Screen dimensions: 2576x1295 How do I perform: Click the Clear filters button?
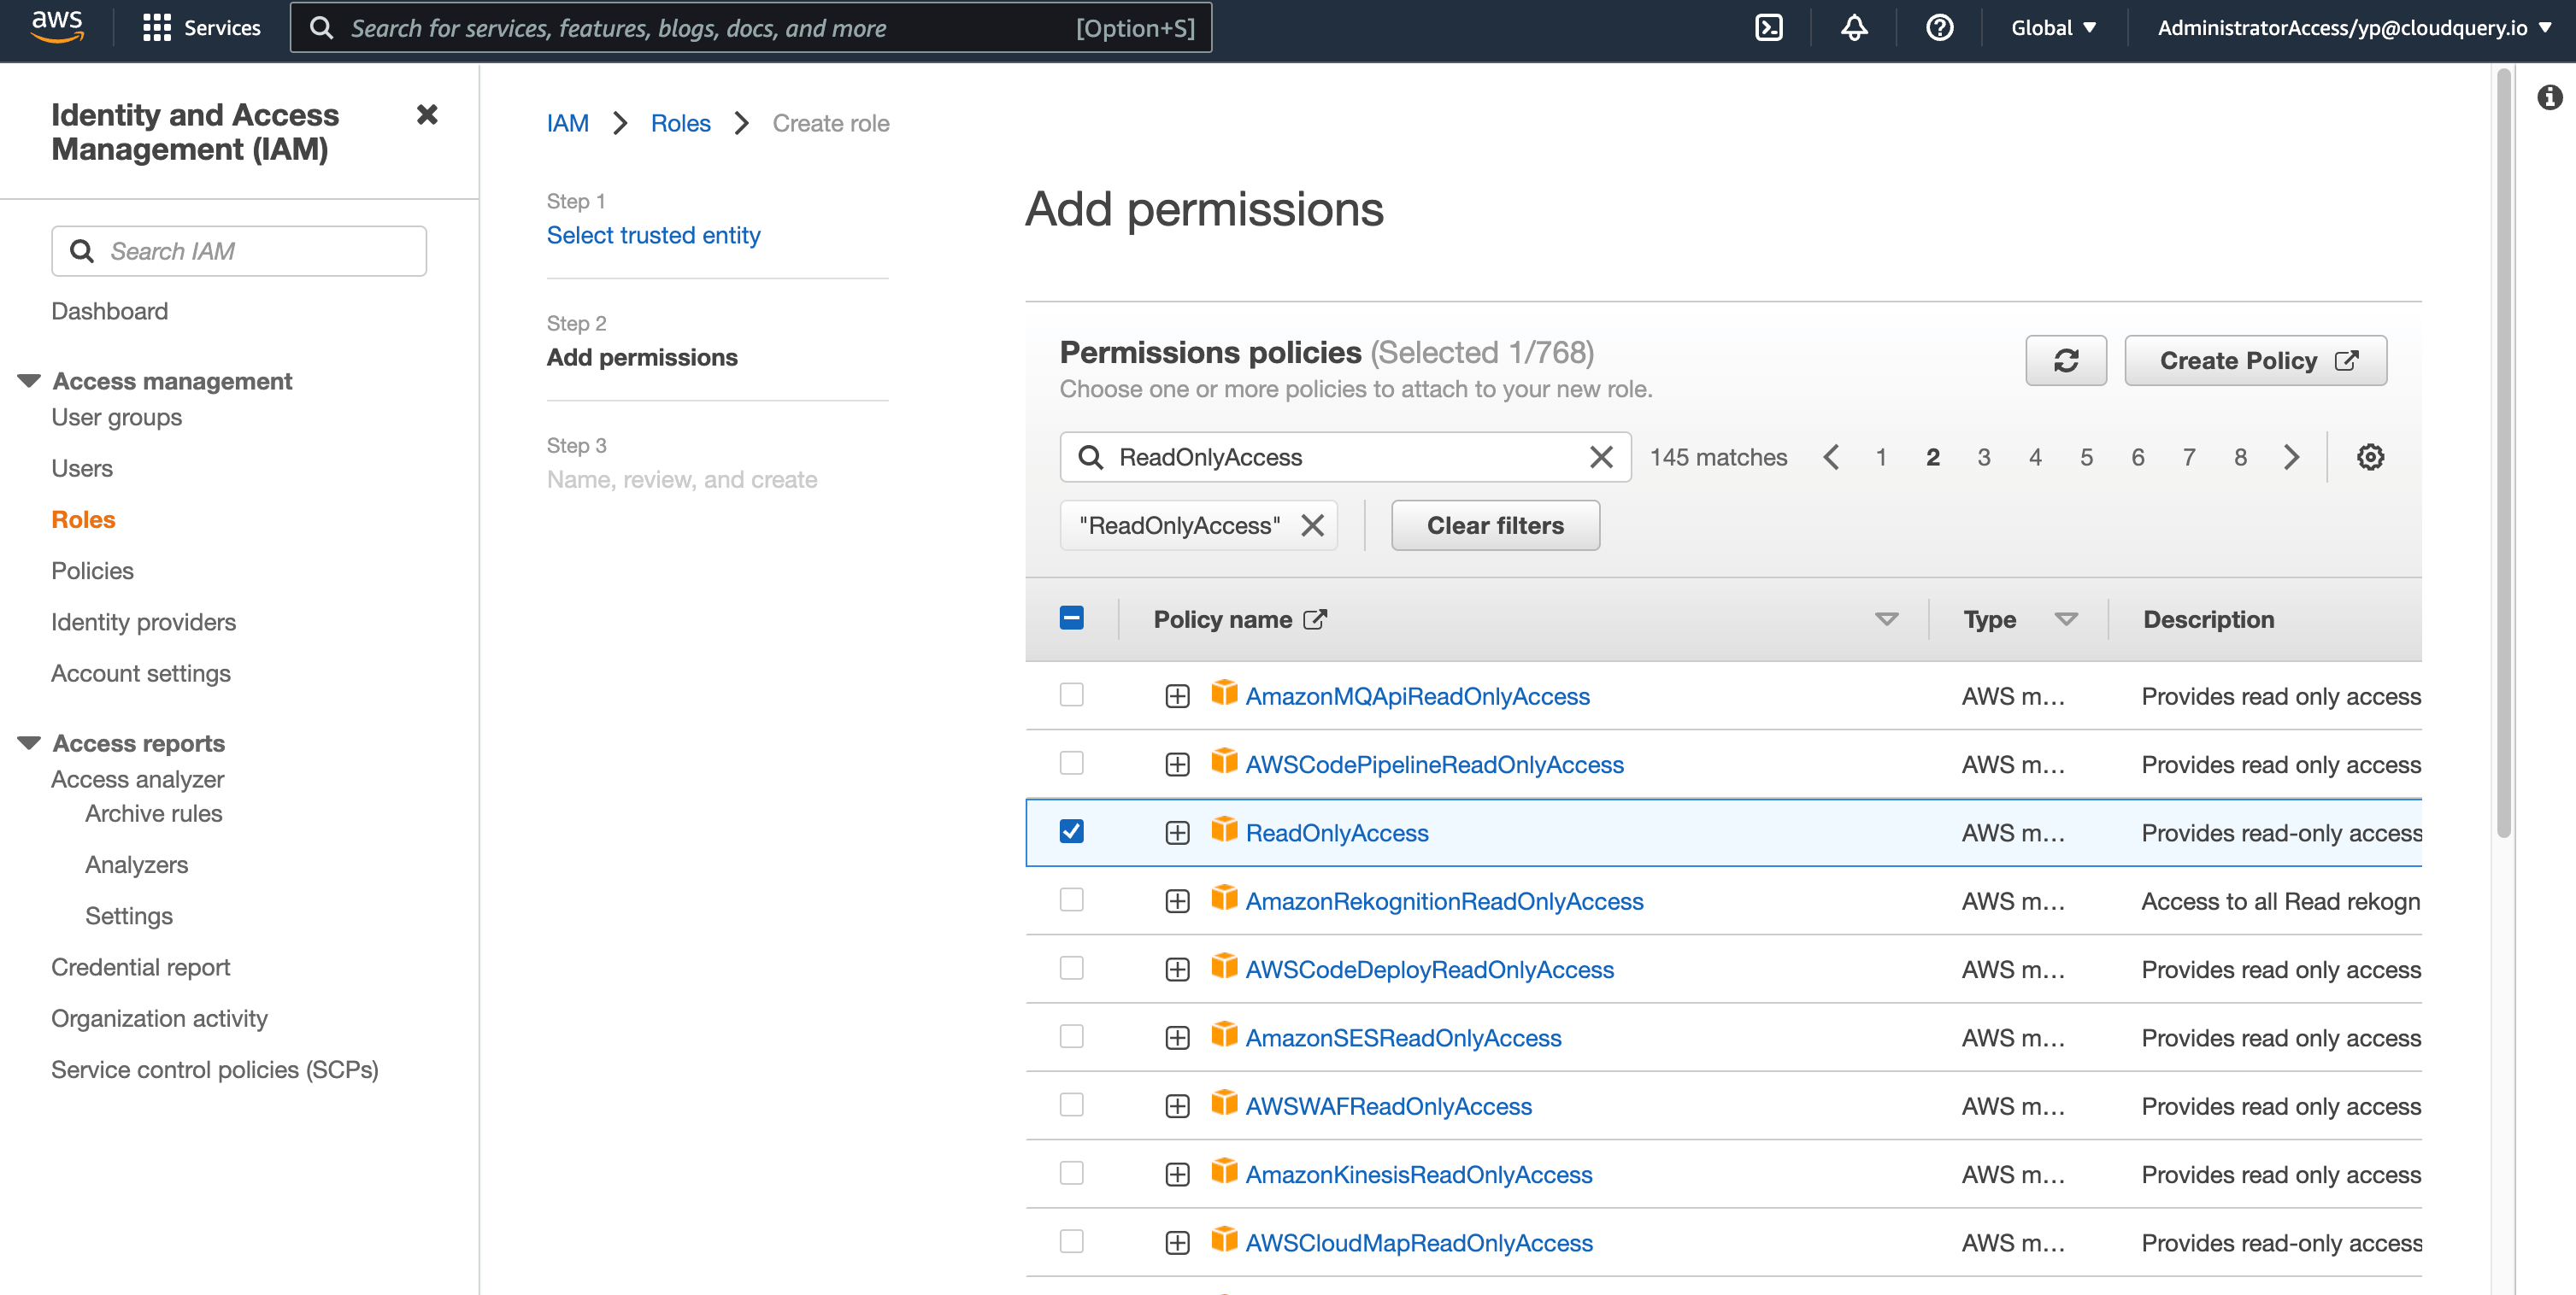click(x=1494, y=525)
